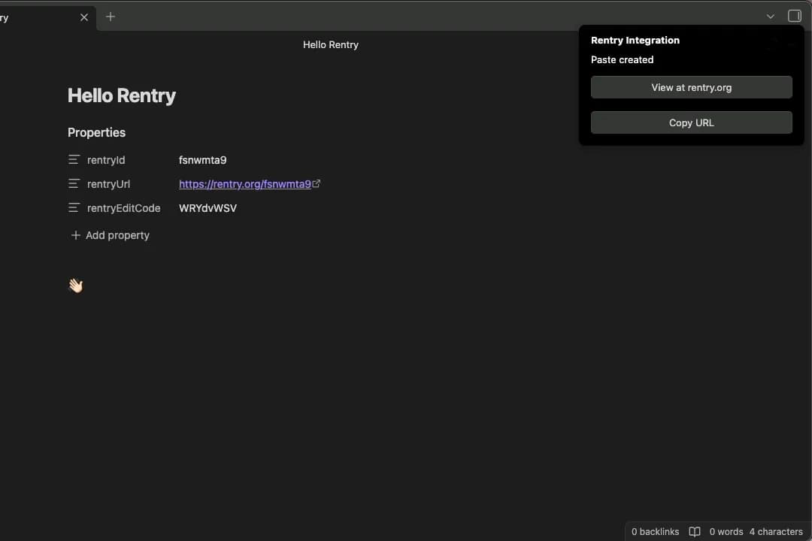This screenshot has height=541, width=812.
Task: Click Add property
Action: 110,235
